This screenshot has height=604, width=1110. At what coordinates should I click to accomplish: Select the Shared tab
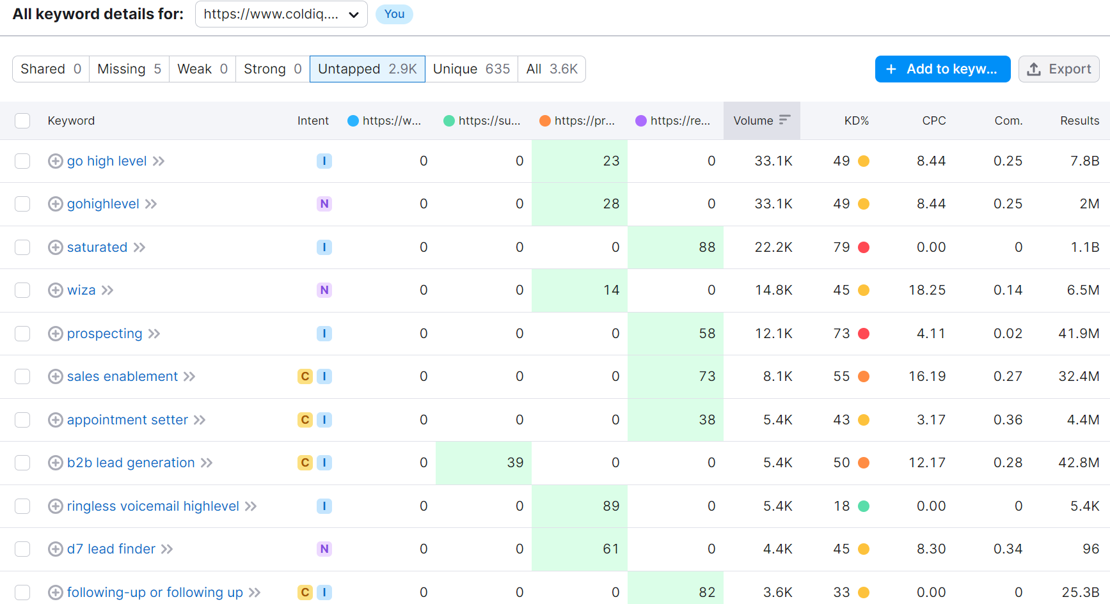51,69
